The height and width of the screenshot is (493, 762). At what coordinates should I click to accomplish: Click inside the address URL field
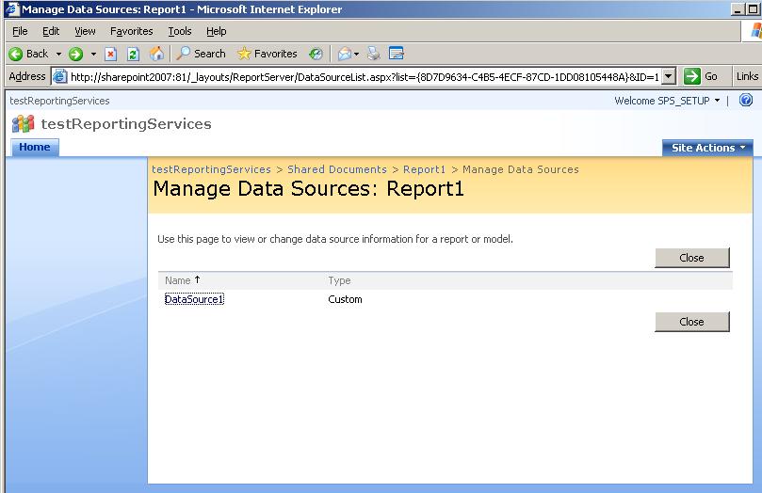[x=365, y=76]
